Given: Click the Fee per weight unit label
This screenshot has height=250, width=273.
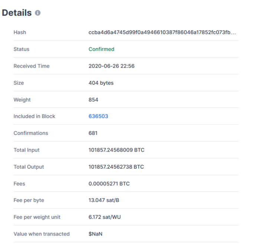Looking at the screenshot, I should [37, 217].
